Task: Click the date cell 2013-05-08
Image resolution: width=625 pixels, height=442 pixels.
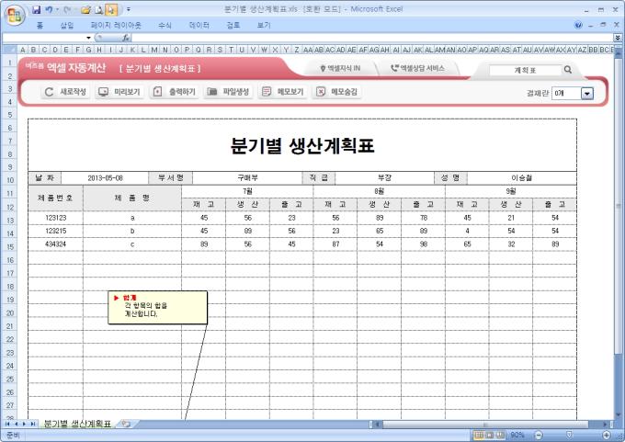Action: 105,177
